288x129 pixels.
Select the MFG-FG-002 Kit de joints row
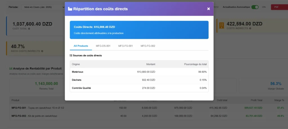[x=148, y=116]
